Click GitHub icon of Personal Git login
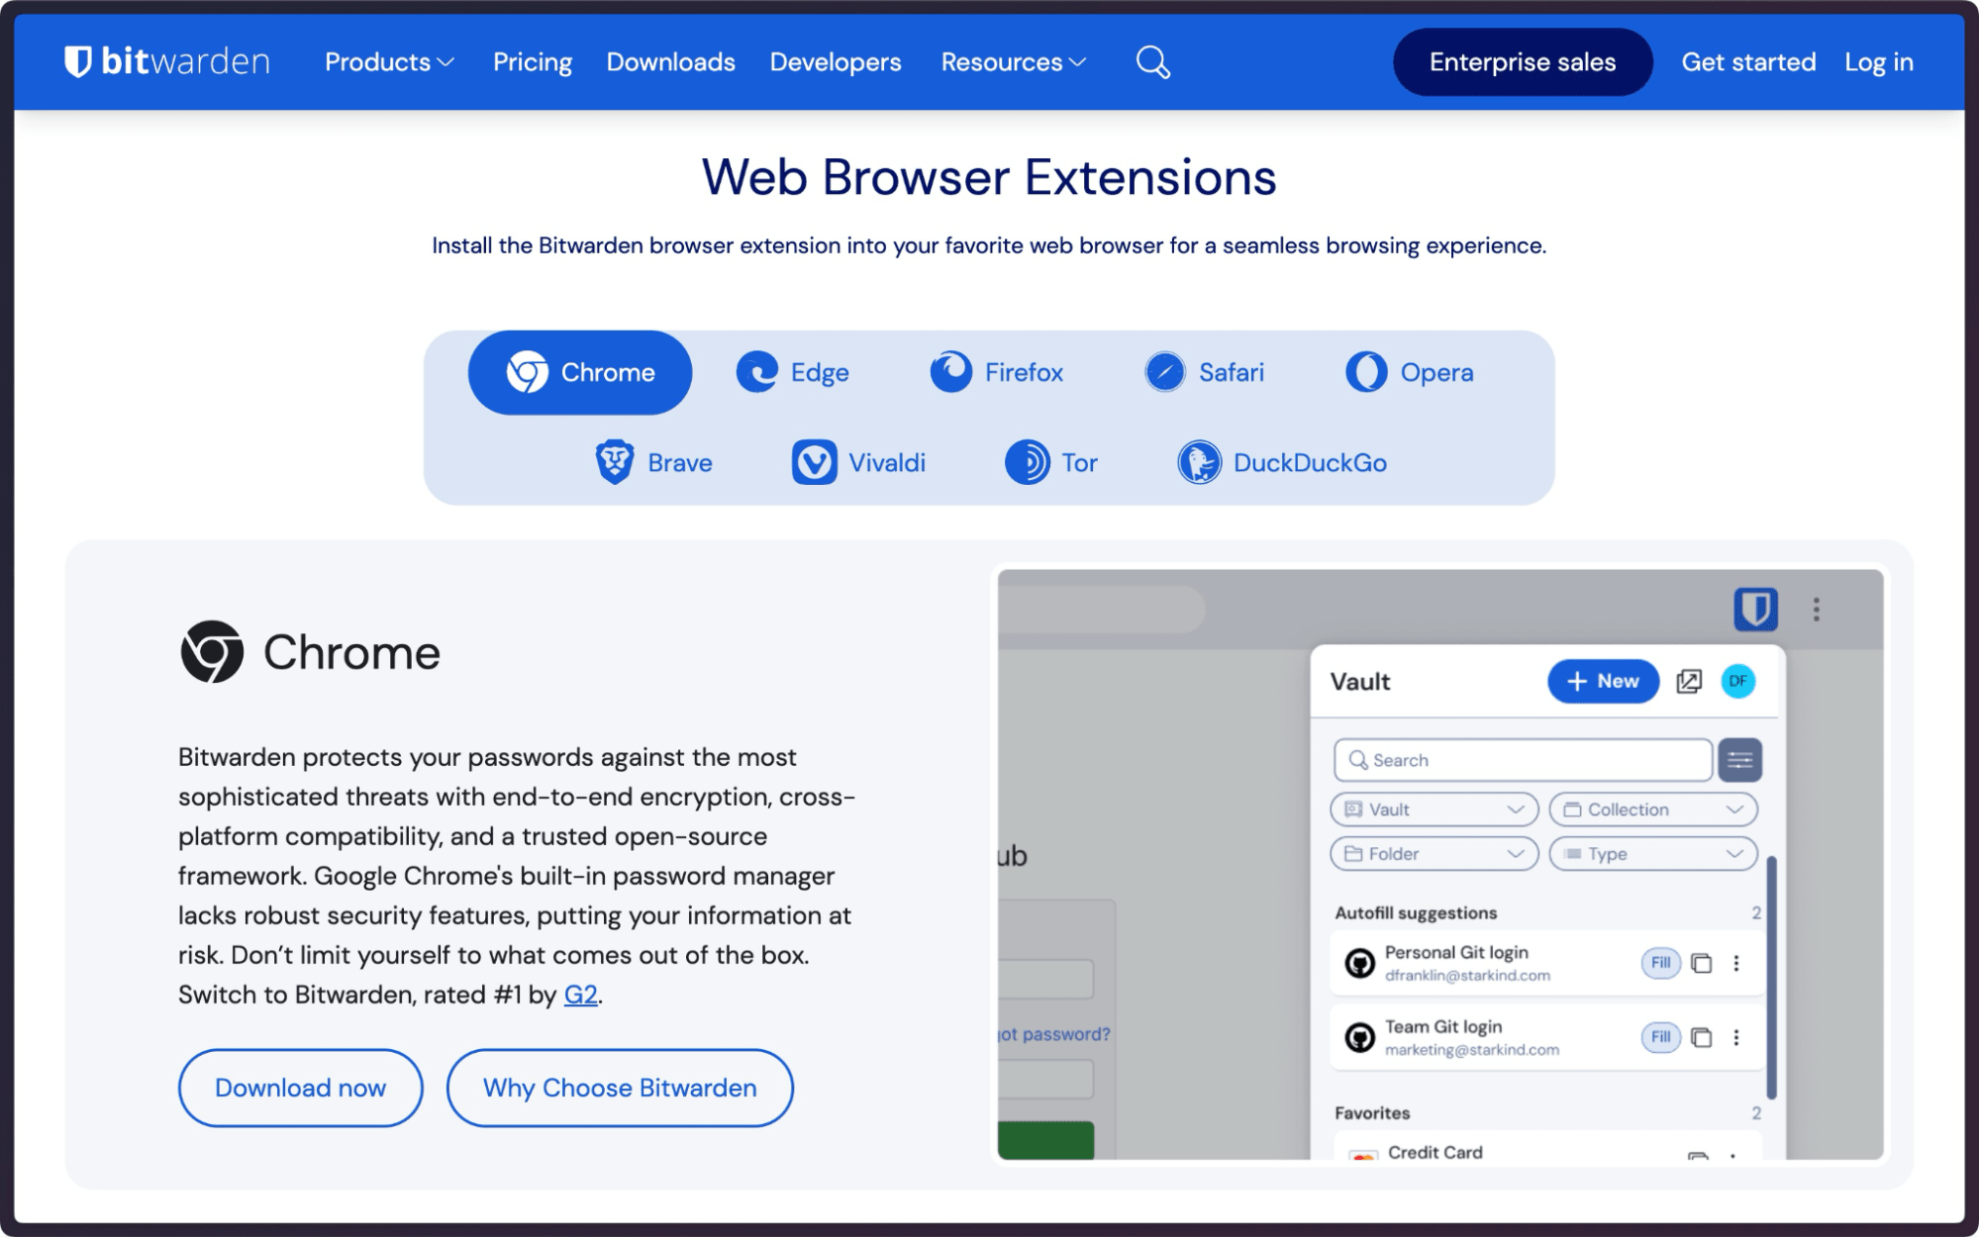The height and width of the screenshot is (1238, 1979). [x=1359, y=963]
